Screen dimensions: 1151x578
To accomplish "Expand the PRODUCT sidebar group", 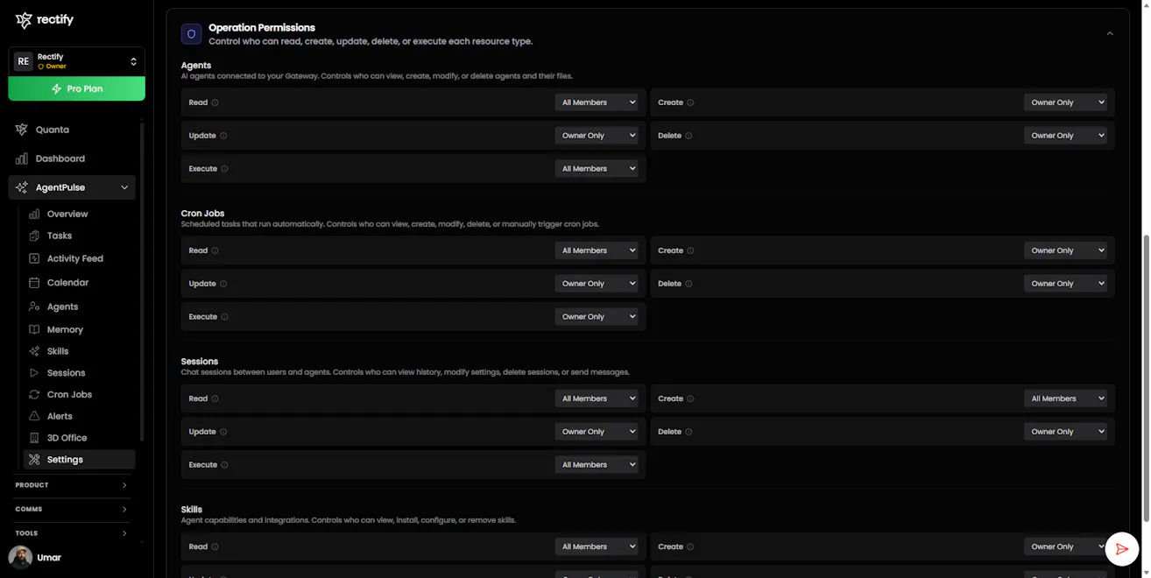I will click(x=72, y=485).
